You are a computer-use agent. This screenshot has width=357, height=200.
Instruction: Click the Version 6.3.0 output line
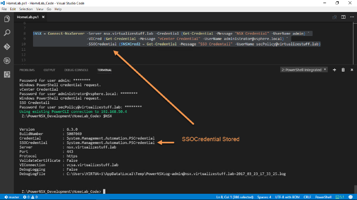tap(49, 129)
